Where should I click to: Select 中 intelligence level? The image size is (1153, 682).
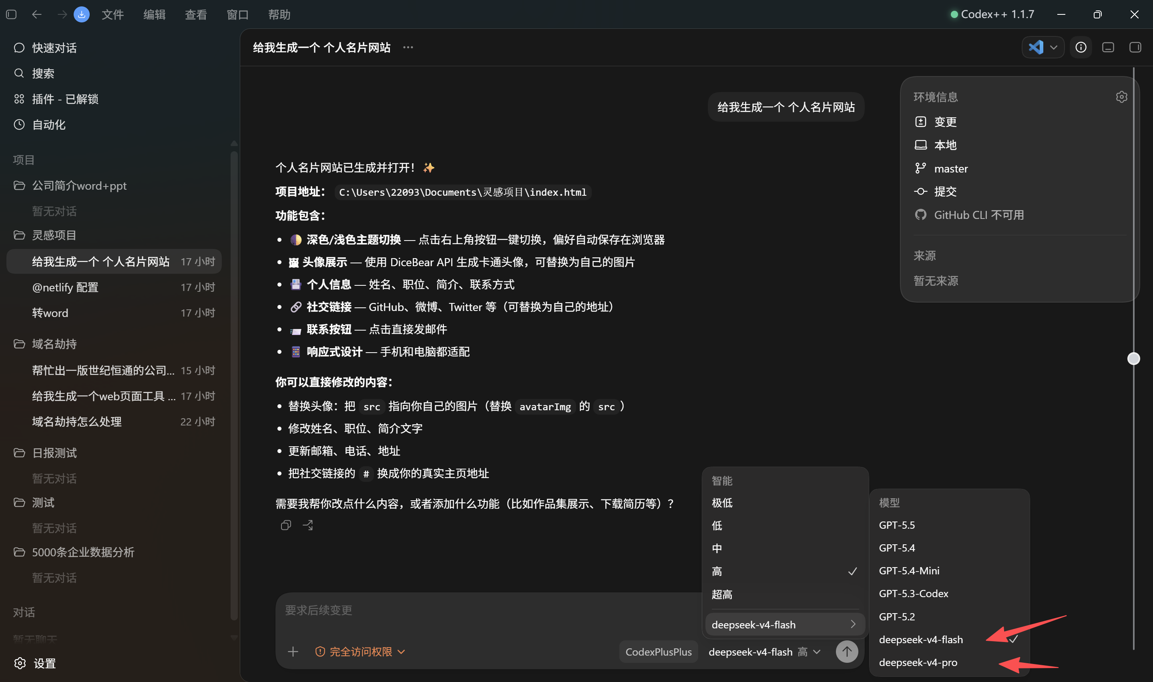[785, 548]
